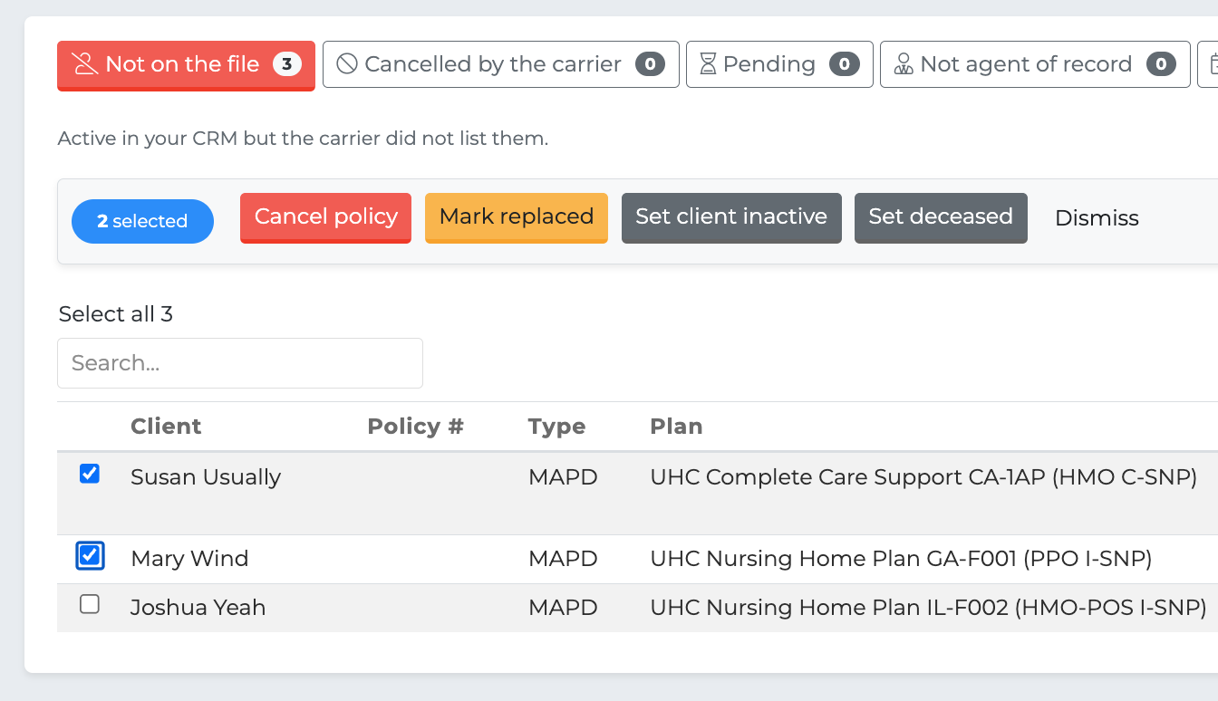Click the Pending hourglass icon
This screenshot has height=701, width=1218.
click(708, 64)
